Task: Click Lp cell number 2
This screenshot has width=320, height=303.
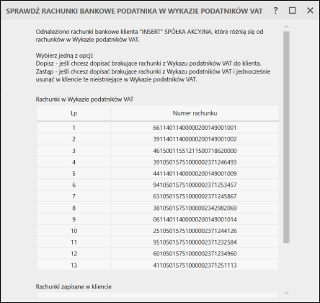Action: pos(74,139)
